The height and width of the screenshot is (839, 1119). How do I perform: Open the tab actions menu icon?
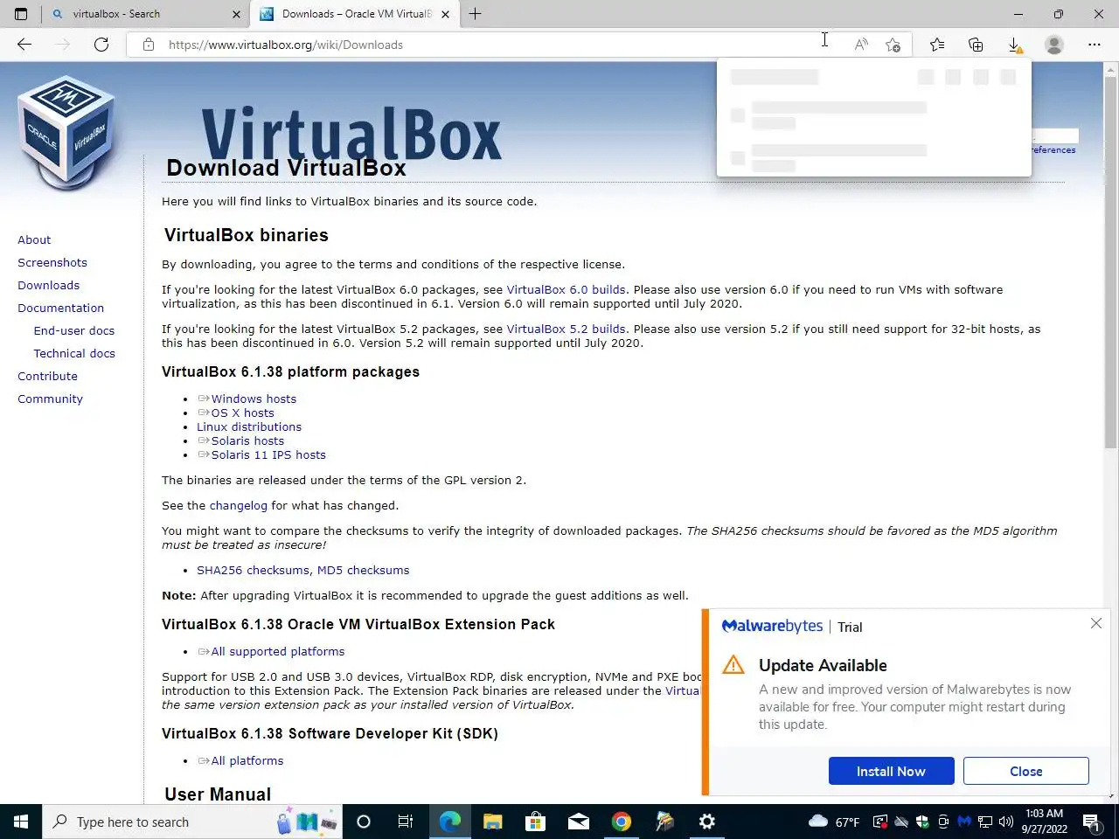click(21, 14)
